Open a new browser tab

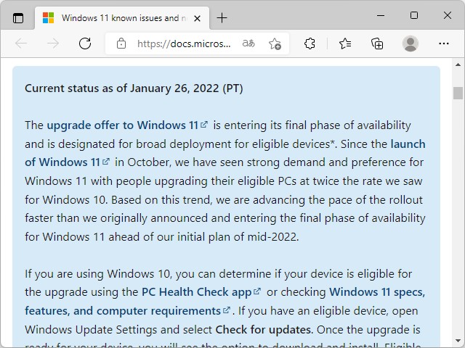click(x=222, y=17)
